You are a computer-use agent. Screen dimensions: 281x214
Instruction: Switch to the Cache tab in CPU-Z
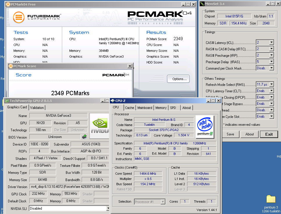(x=129, y=108)
